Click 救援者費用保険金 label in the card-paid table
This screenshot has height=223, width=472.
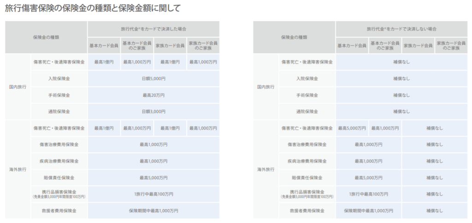(x=59, y=211)
